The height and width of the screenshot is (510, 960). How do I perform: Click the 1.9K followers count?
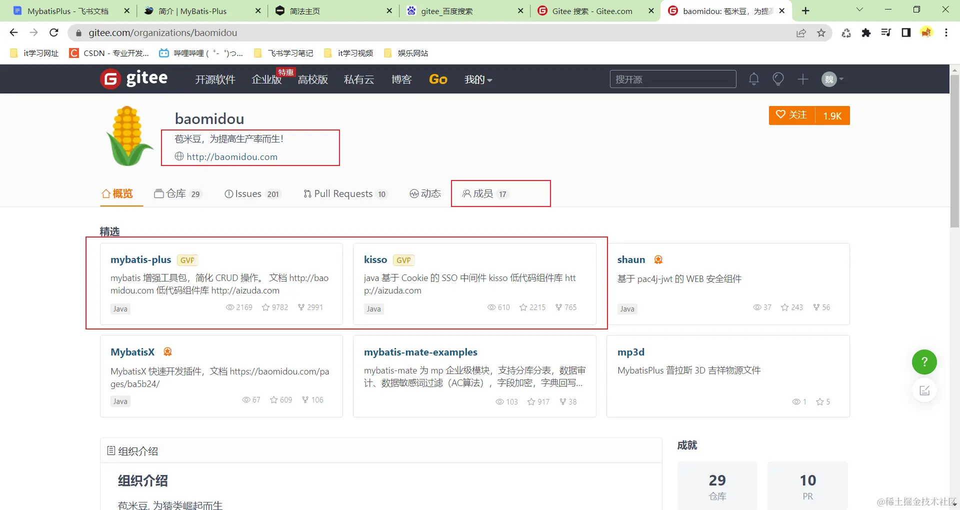pos(832,115)
